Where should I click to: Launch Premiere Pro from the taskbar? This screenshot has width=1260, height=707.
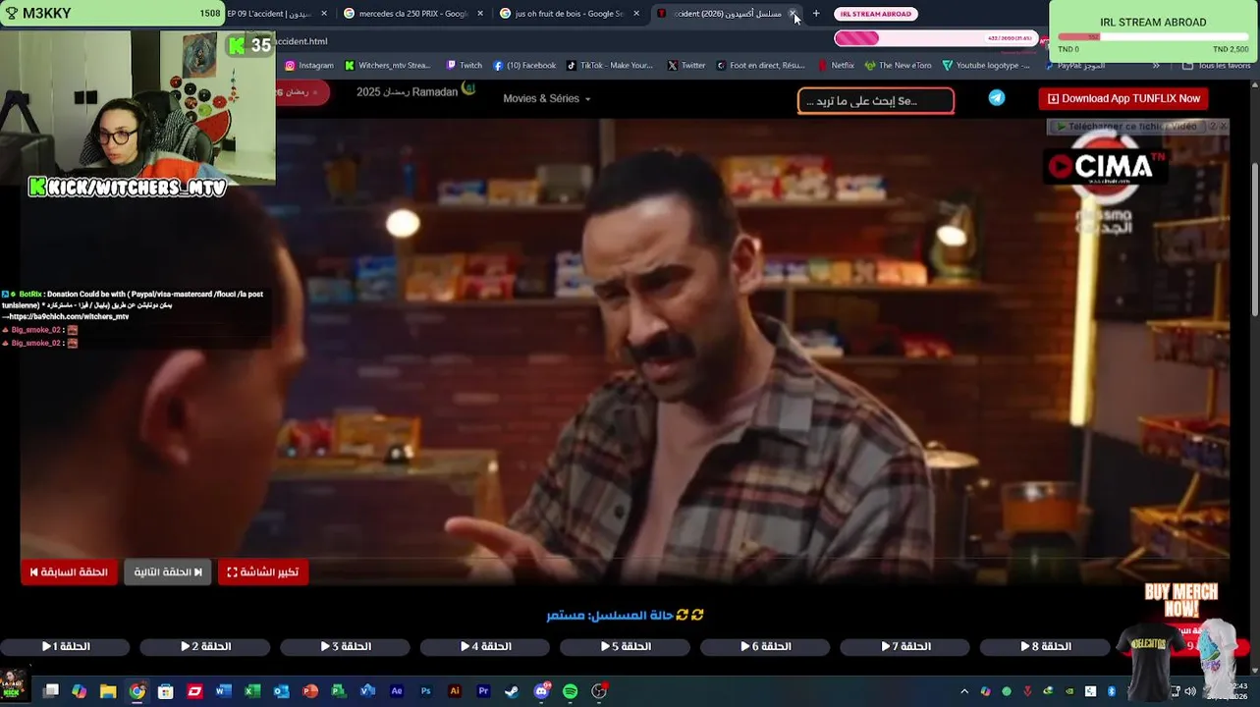(x=483, y=691)
